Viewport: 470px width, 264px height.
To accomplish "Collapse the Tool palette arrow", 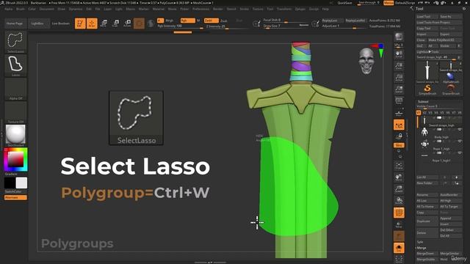I will (411, 9).
